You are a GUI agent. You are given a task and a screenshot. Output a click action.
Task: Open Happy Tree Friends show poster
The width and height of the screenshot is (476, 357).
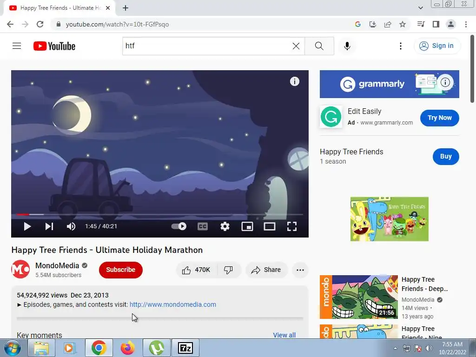pos(389,219)
